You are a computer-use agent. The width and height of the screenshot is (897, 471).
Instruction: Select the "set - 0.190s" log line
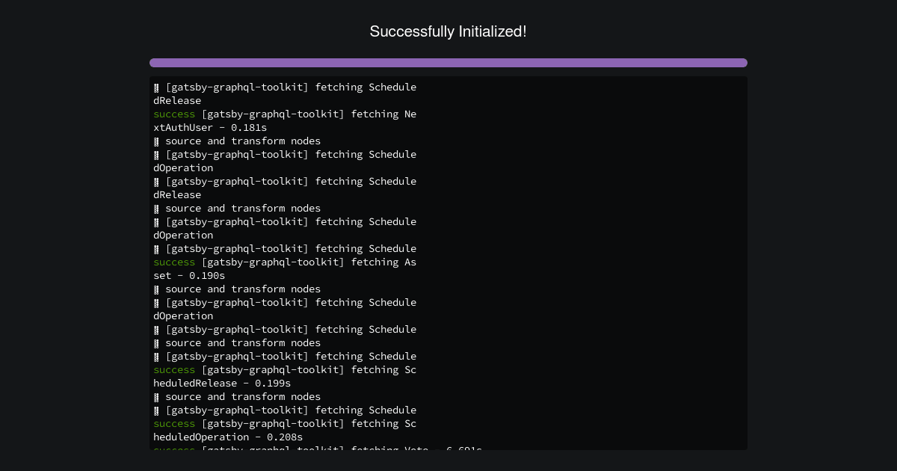coord(189,276)
